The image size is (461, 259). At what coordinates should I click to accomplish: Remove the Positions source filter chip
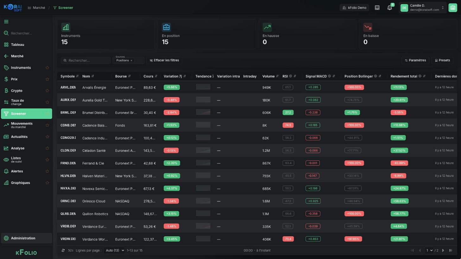pos(131,60)
